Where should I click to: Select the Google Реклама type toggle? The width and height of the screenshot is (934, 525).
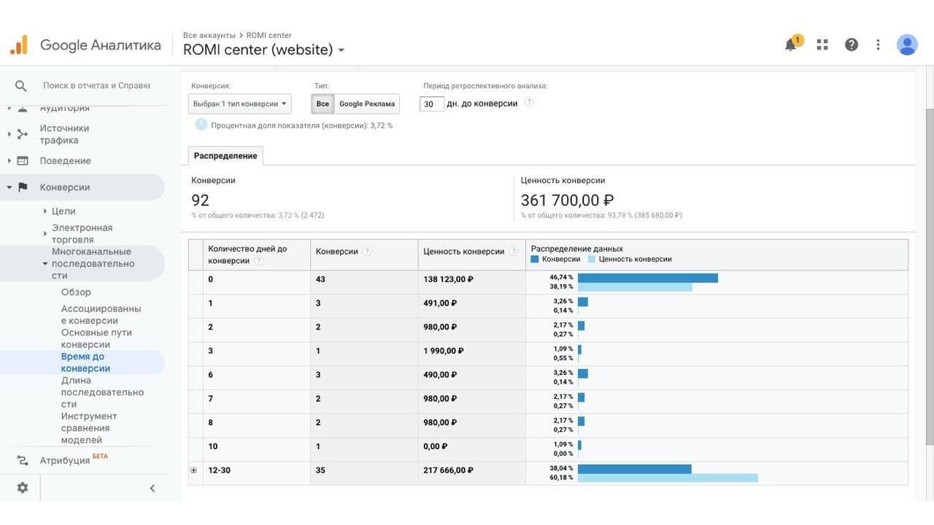point(366,104)
